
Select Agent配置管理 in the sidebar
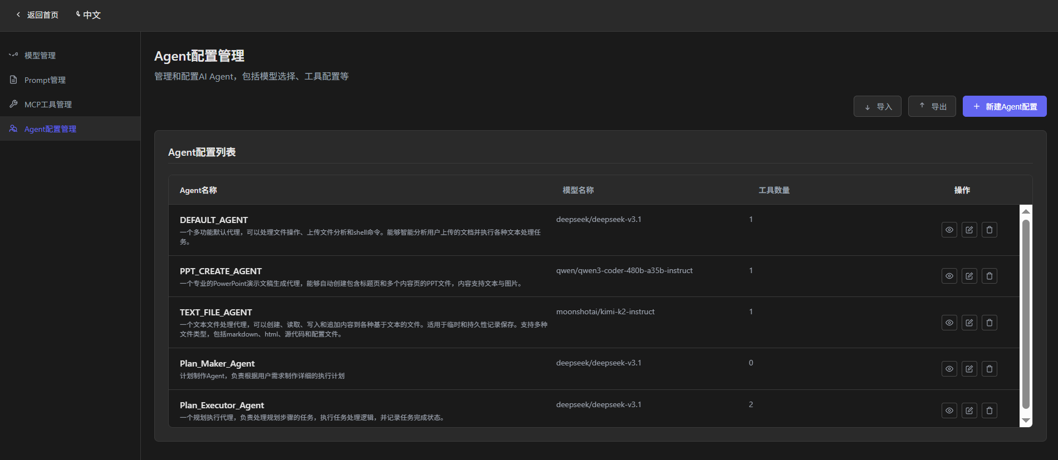[x=70, y=128]
